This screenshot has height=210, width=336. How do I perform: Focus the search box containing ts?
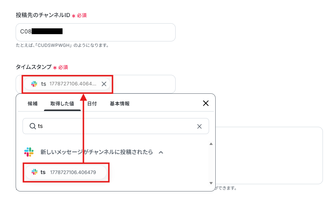[116, 126]
